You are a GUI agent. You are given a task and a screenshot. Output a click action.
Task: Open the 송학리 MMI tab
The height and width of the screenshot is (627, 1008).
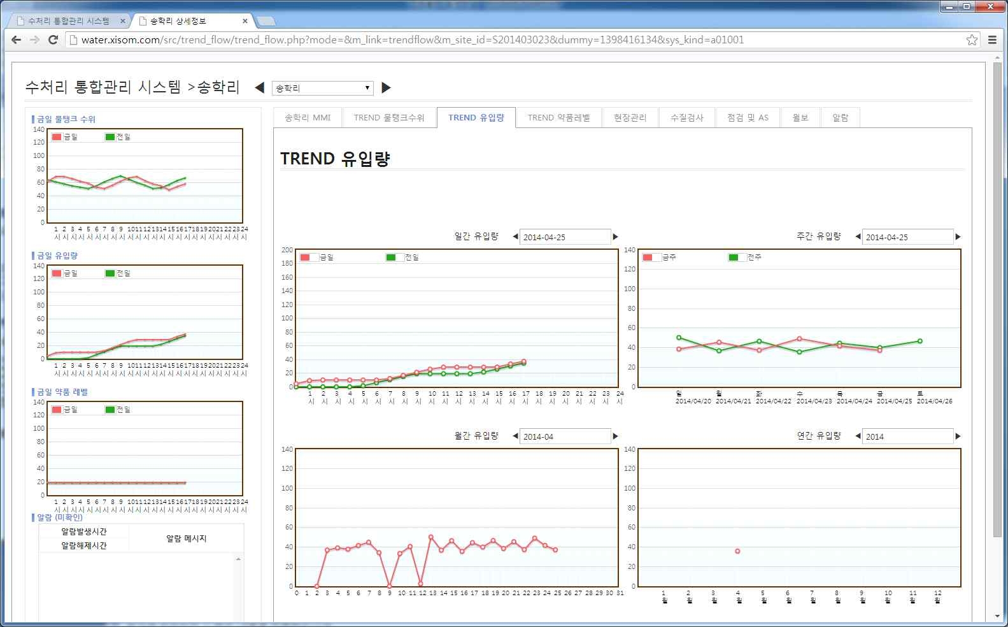[x=308, y=118]
